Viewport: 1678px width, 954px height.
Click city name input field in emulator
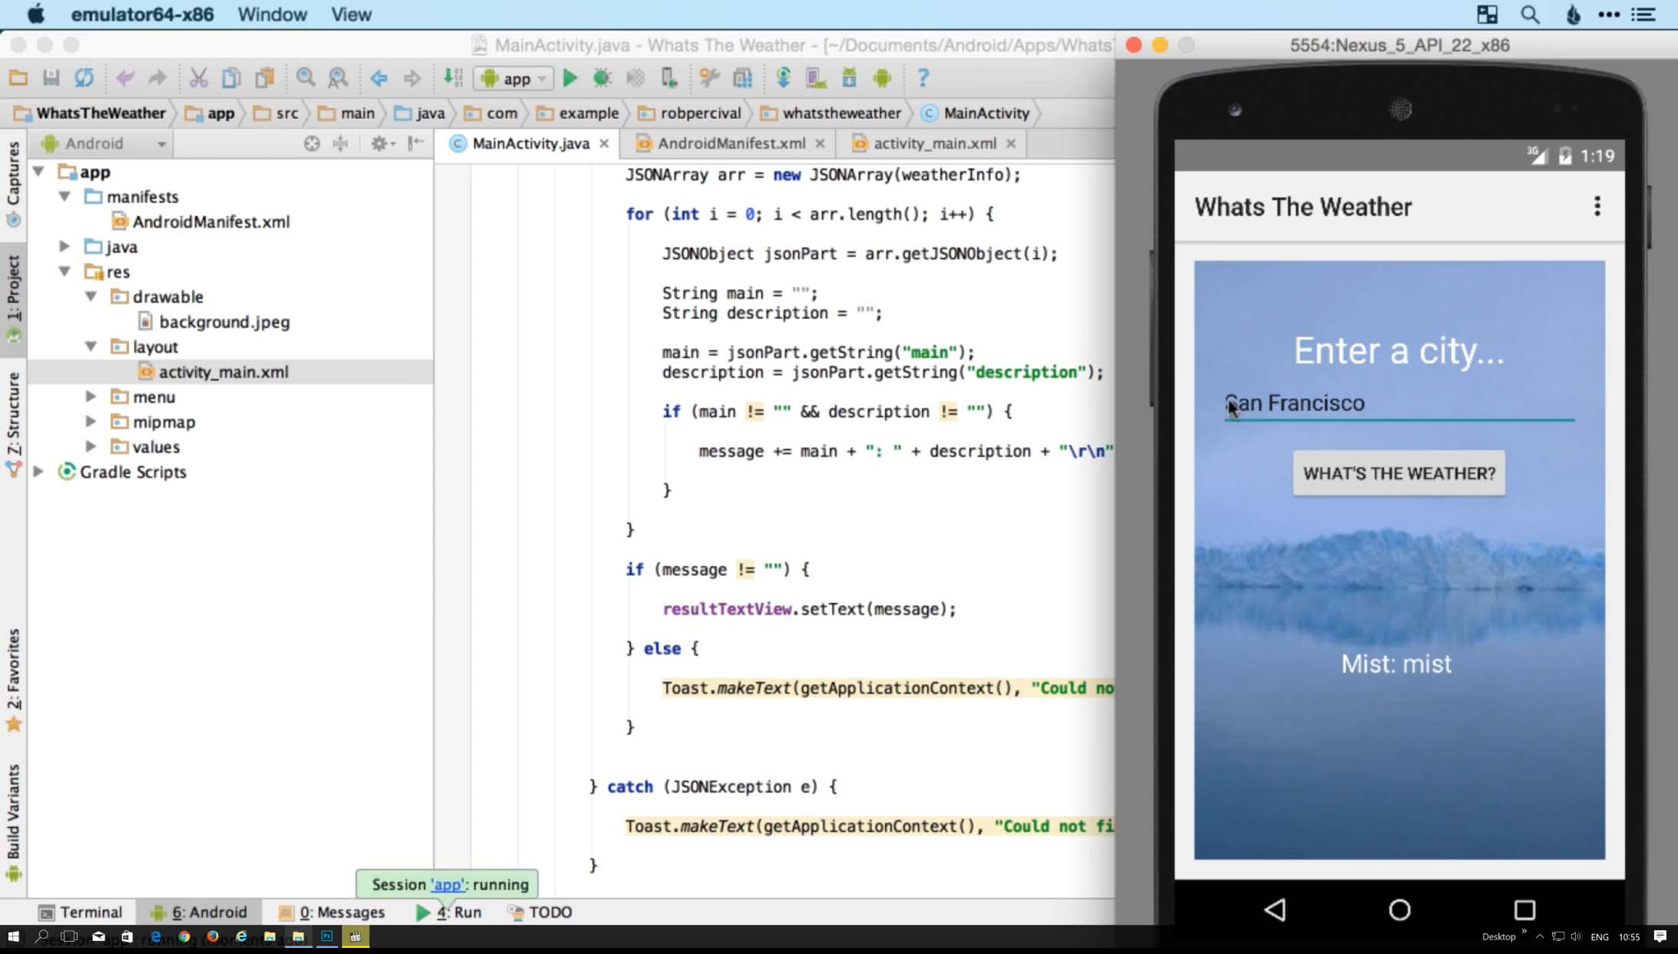click(x=1398, y=403)
